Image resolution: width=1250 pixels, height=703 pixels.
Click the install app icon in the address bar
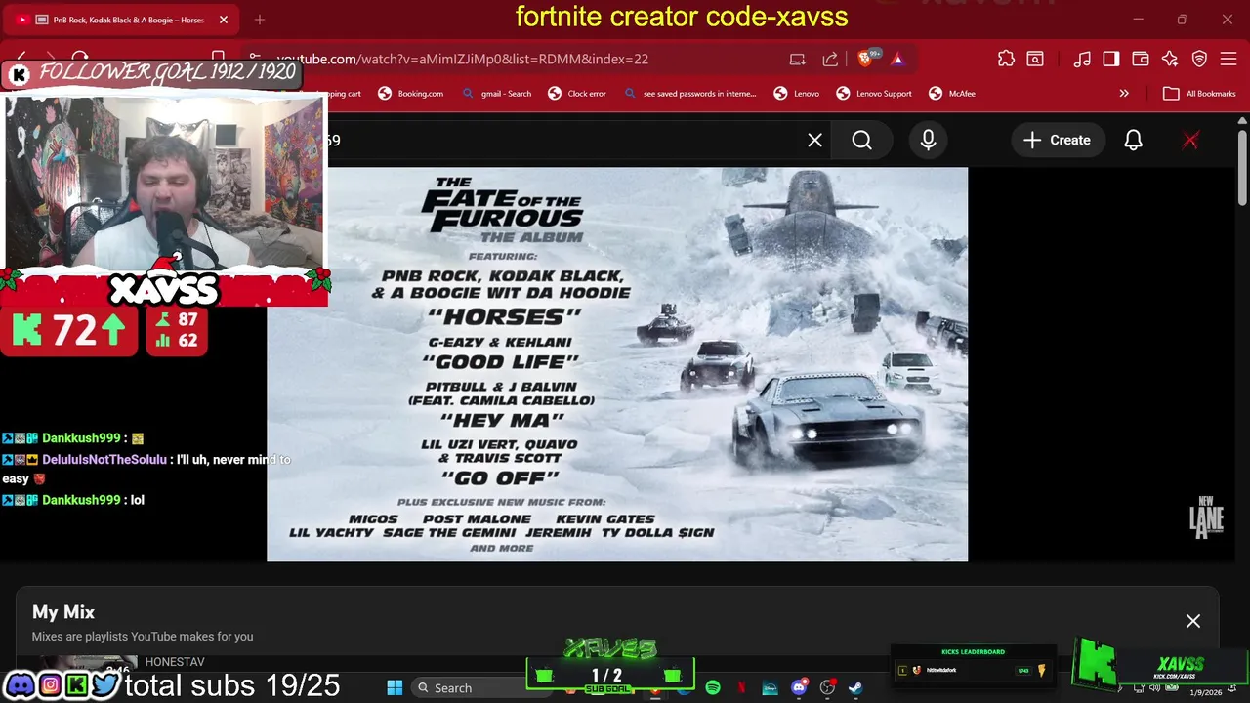click(x=798, y=59)
